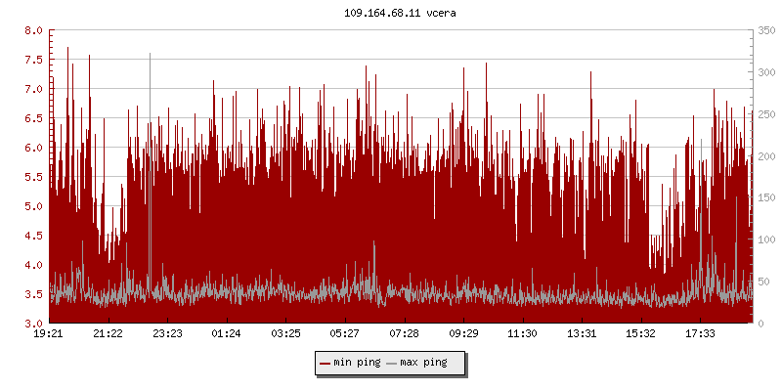The image size is (782, 391).
Task: Click the red min ping legend swatch
Action: (325, 363)
